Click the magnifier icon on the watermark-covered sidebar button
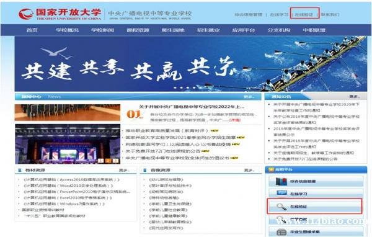 280,219
